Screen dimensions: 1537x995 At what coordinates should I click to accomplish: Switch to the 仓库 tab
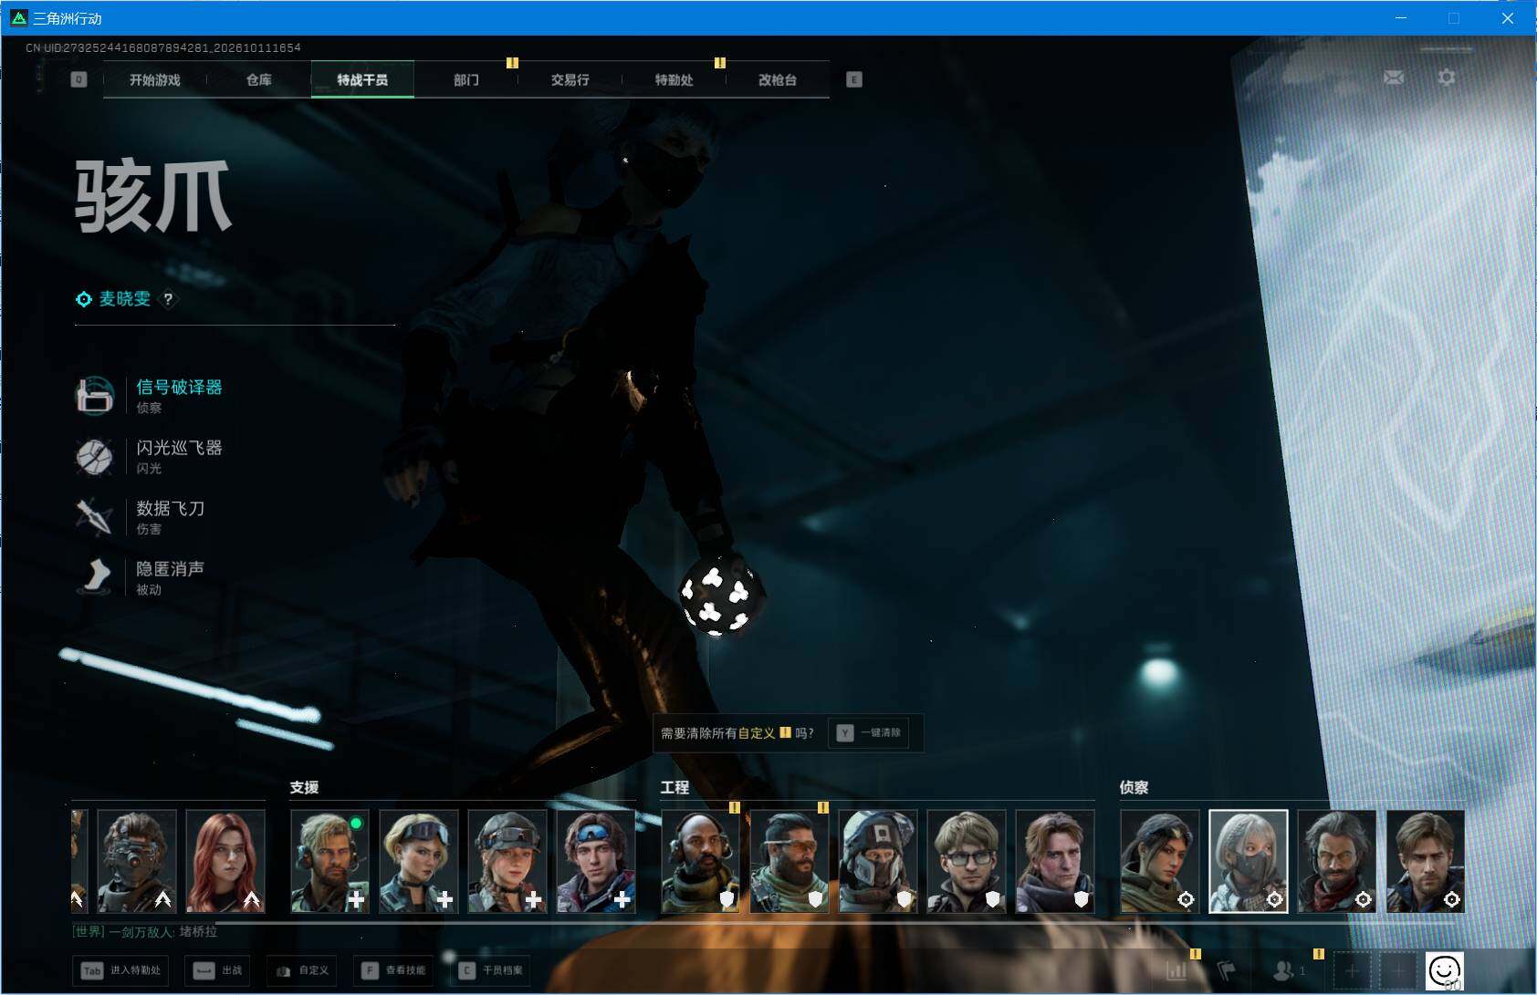(259, 79)
